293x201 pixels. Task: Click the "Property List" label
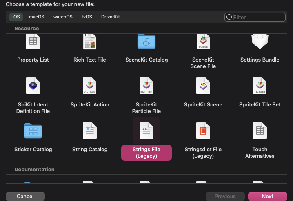point(33,60)
